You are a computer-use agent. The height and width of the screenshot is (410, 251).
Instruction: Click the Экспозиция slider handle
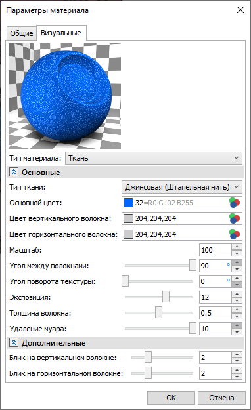[166, 297]
